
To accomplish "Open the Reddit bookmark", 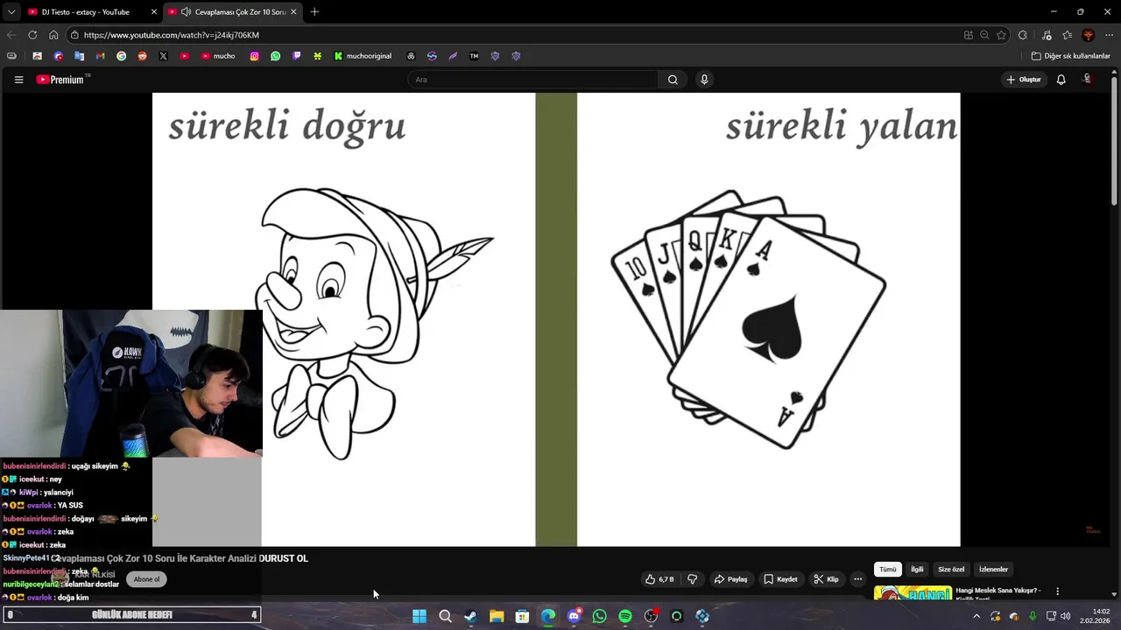I will coord(142,56).
